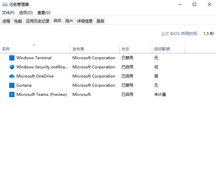Switch to the 用户 tab

pos(69,21)
